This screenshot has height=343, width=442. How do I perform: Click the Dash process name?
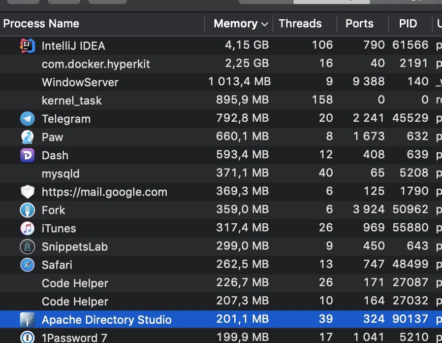pyautogui.click(x=55, y=155)
